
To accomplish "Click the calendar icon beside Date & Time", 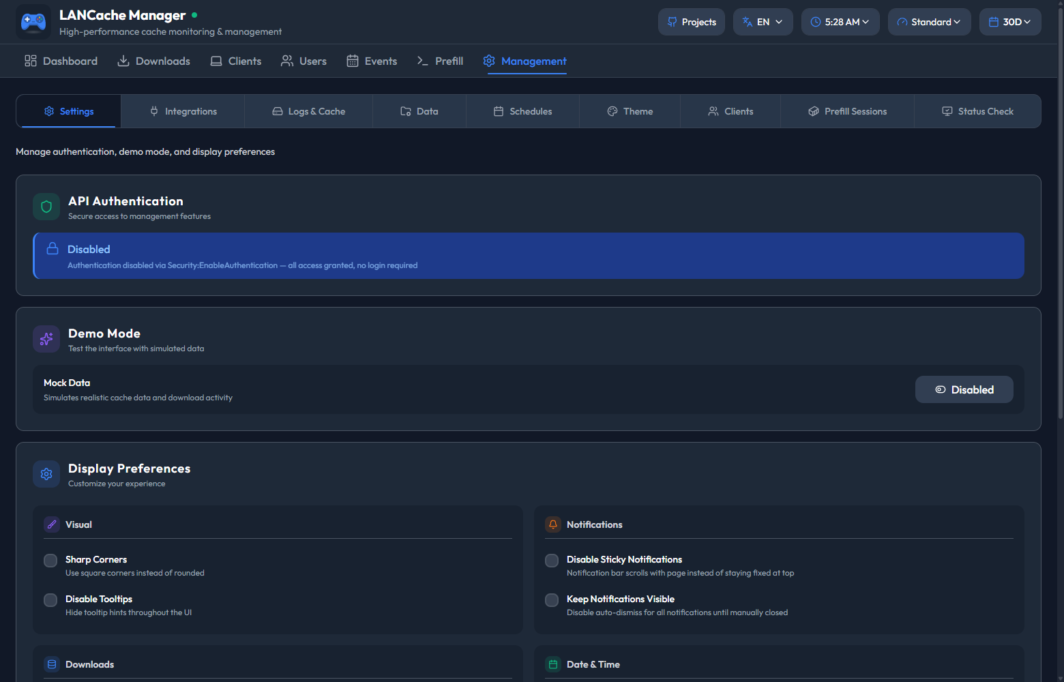I will point(553,664).
